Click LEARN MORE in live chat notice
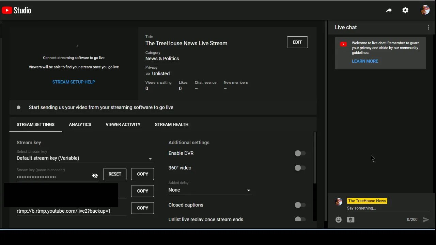 [x=365, y=61]
